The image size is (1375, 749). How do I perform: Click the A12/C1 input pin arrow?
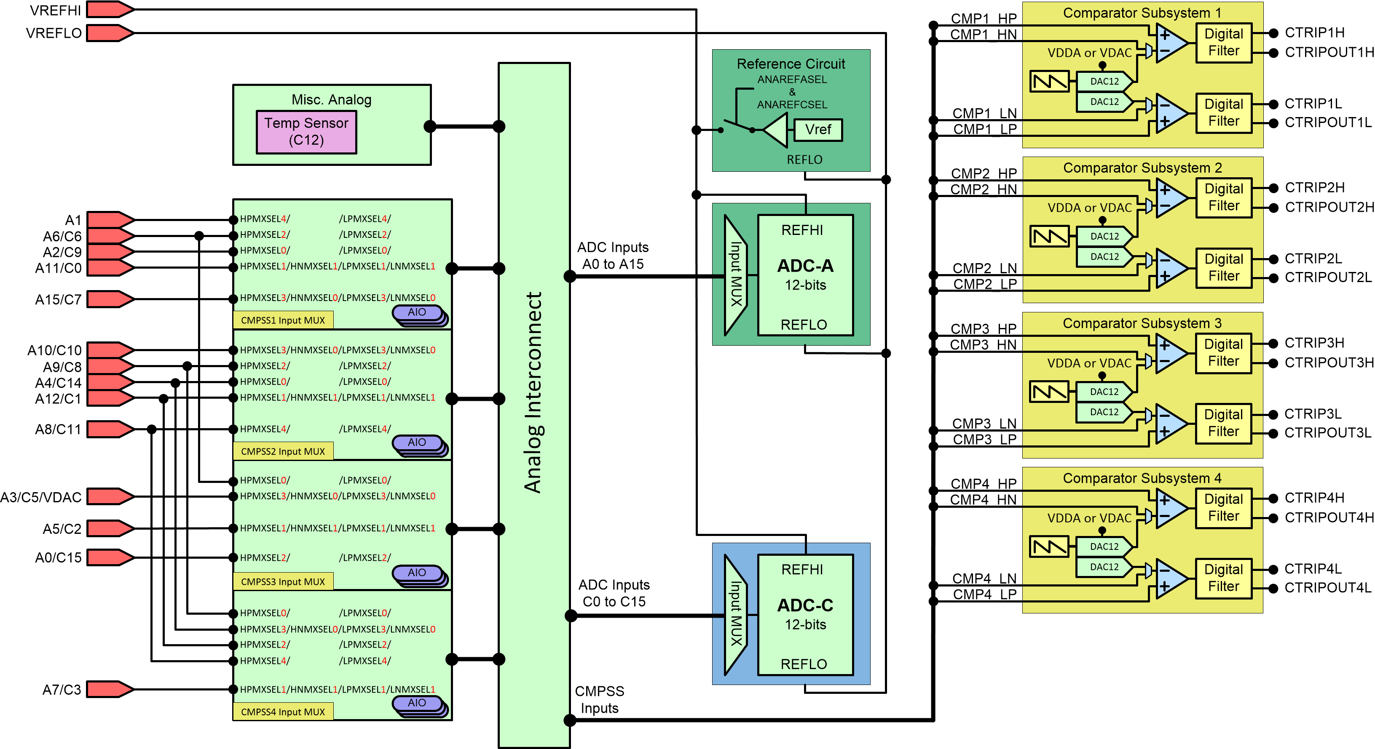[110, 399]
